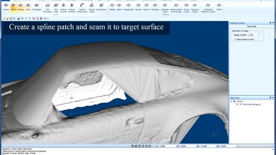This screenshot has height=155, width=276.
Task: Click the X coordinate field
Action: [x=167, y=146]
